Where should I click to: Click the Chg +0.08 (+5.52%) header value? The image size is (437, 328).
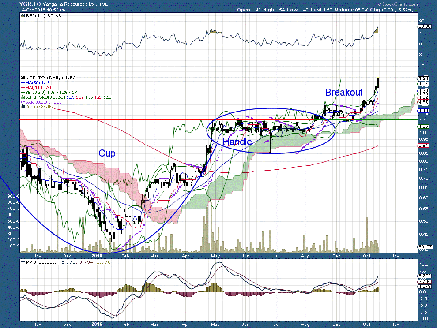click(x=392, y=10)
